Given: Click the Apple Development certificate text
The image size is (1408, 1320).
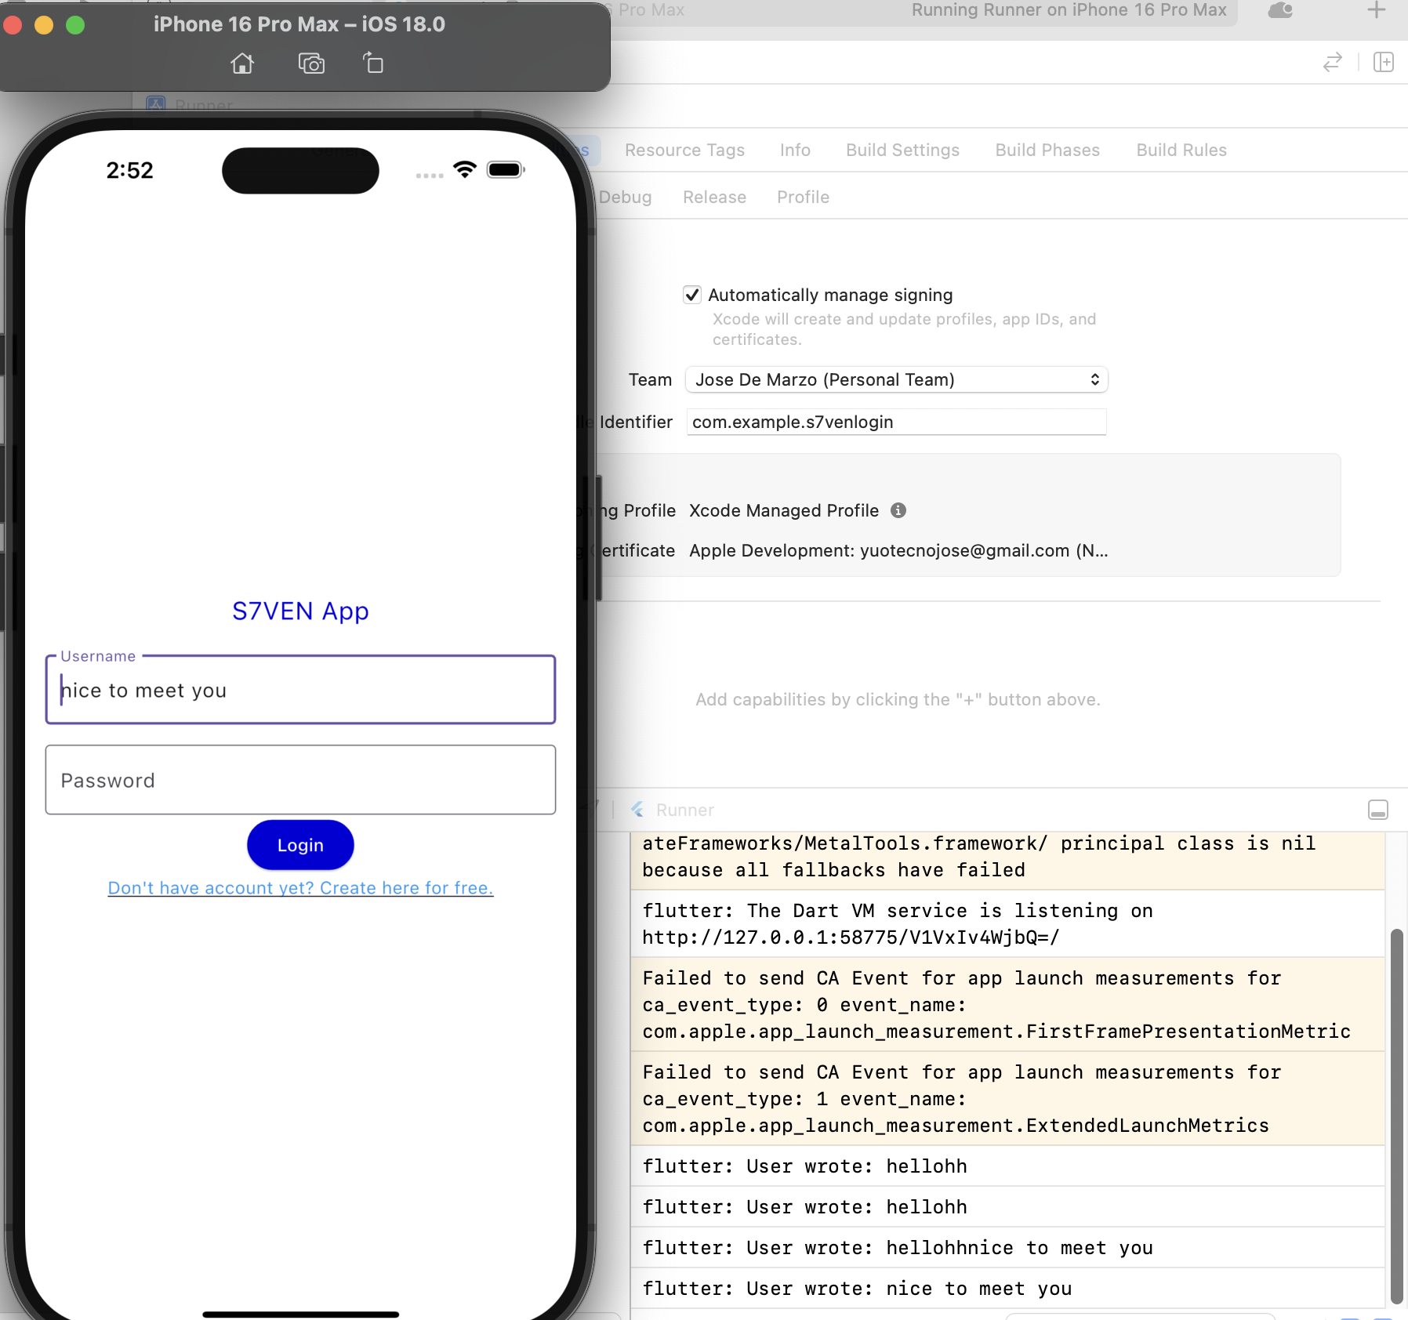Looking at the screenshot, I should tap(898, 550).
